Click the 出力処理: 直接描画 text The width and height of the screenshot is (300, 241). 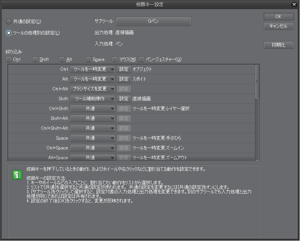click(x=114, y=33)
